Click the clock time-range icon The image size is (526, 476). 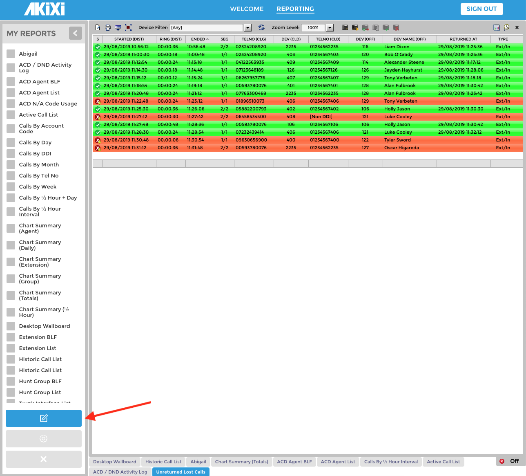[x=506, y=28]
